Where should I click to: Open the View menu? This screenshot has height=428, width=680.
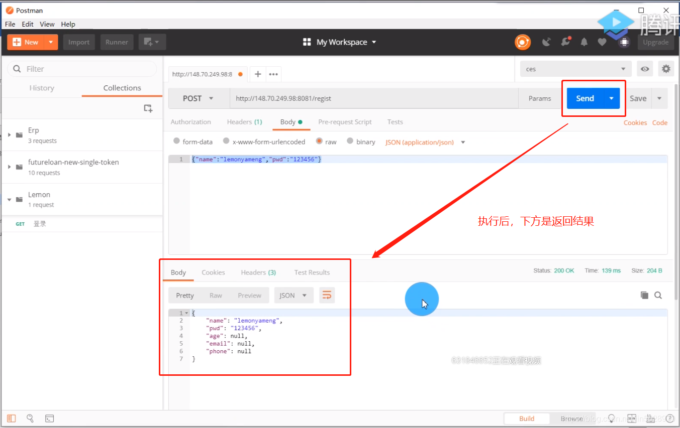pyautogui.click(x=47, y=24)
